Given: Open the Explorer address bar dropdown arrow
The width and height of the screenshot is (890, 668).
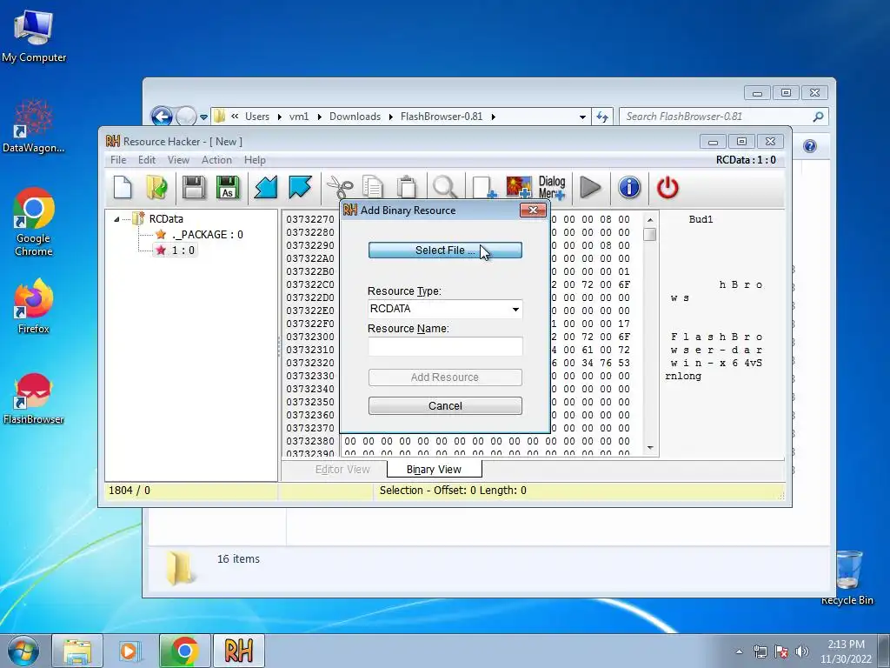Looking at the screenshot, I should [582, 117].
